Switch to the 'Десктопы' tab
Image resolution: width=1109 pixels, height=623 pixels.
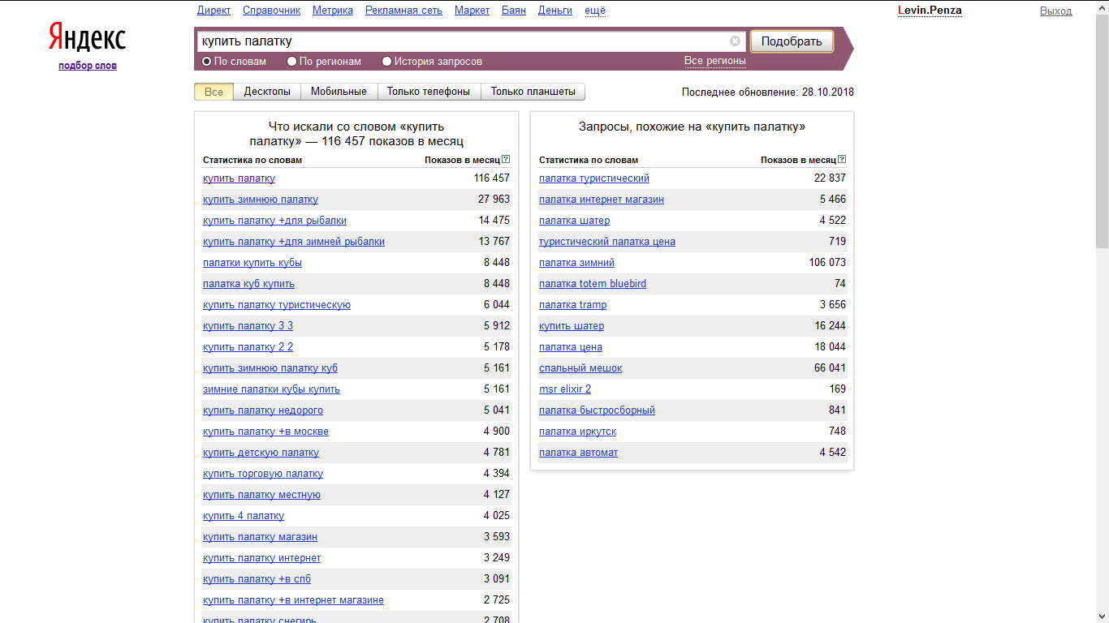tap(267, 92)
